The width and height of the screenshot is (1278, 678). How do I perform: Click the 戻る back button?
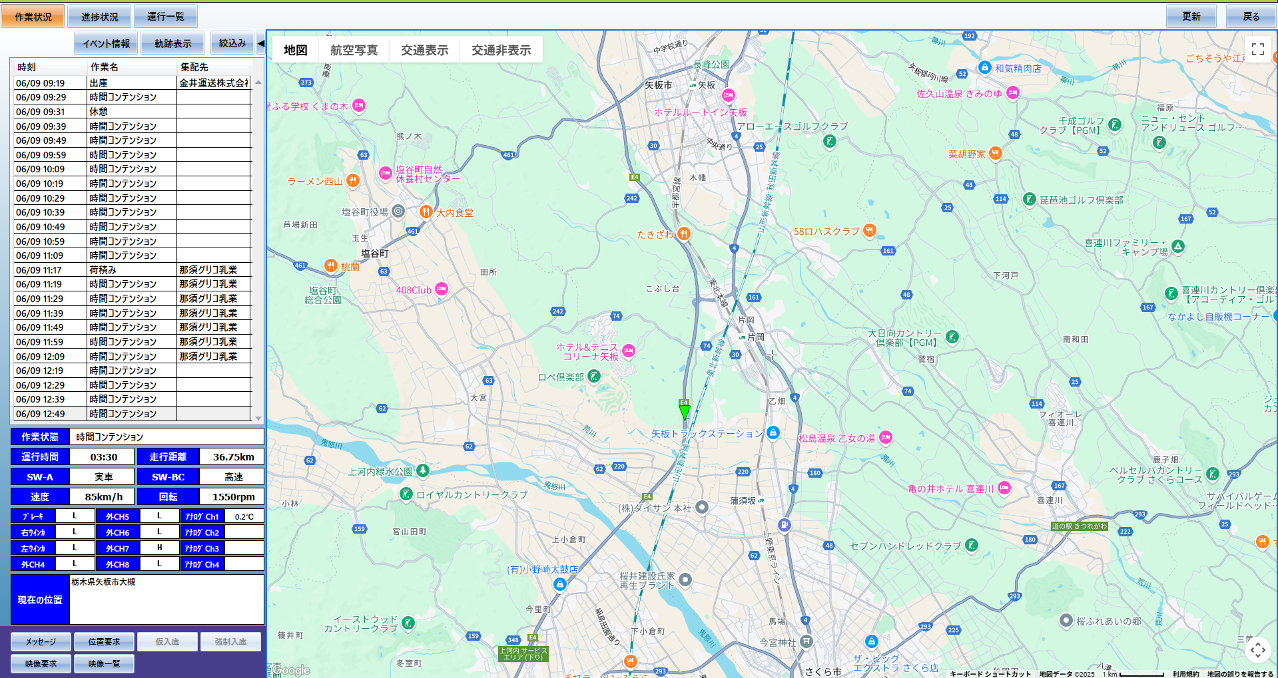point(1251,16)
